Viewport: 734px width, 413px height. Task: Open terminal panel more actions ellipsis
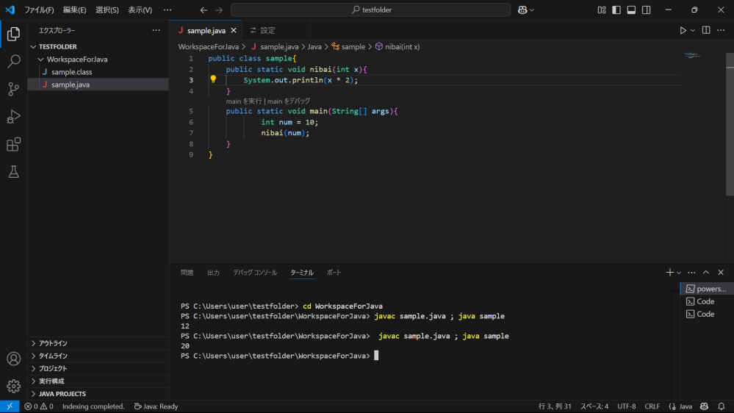tap(691, 273)
